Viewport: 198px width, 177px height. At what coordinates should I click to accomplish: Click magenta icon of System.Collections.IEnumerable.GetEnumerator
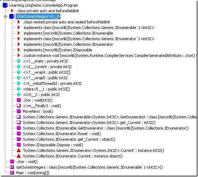tap(18, 128)
